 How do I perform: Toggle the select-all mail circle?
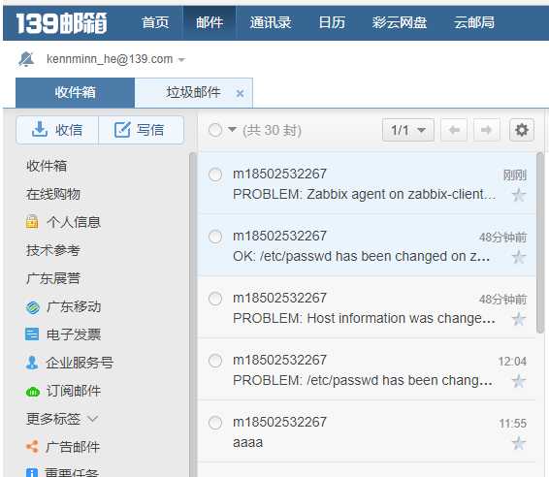click(x=215, y=130)
